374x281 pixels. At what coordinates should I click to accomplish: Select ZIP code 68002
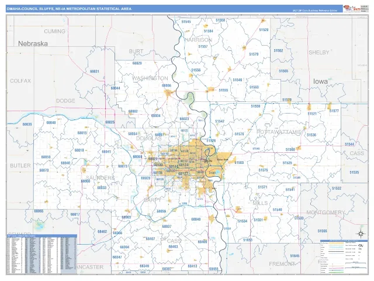click(133, 112)
